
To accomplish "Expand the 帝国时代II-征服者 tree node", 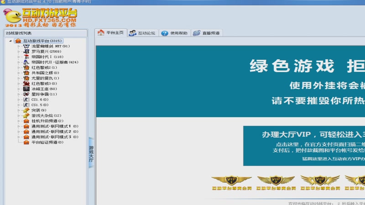I will pos(19,62).
